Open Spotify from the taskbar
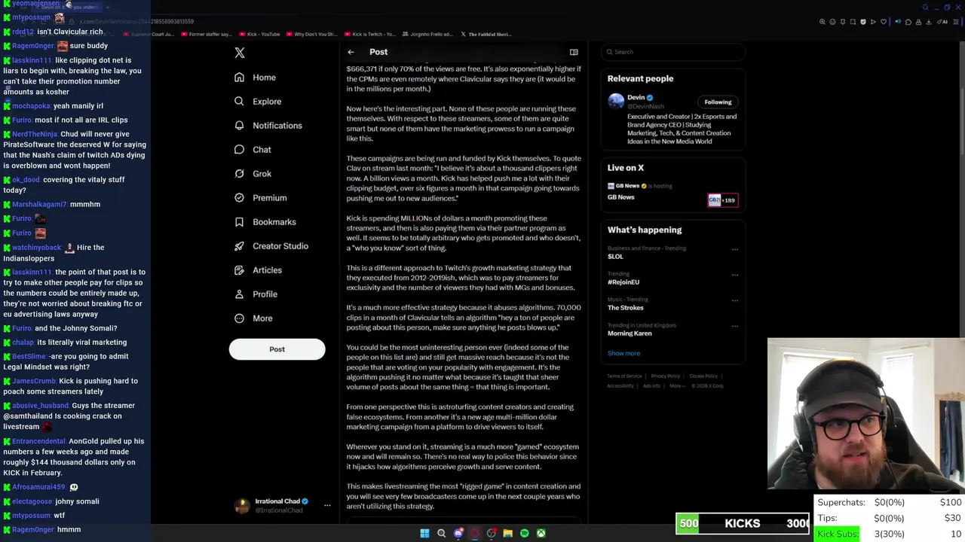This screenshot has height=542, width=965. point(525,533)
